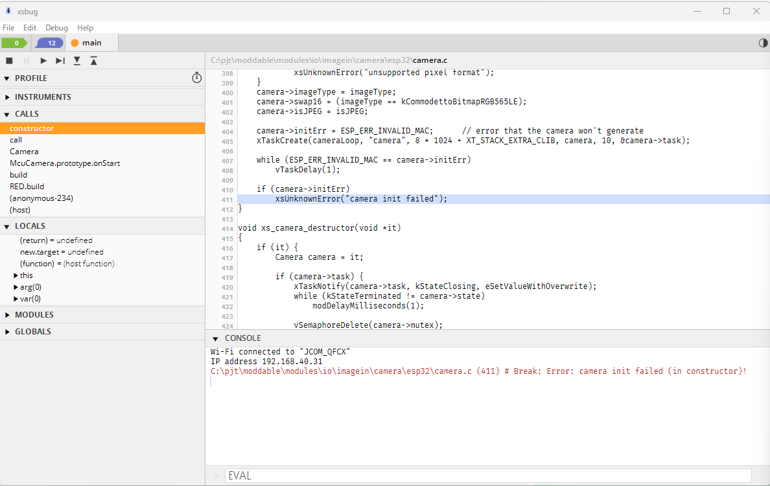The width and height of the screenshot is (770, 486).
Task: Open the Edit menu
Action: (x=30, y=28)
